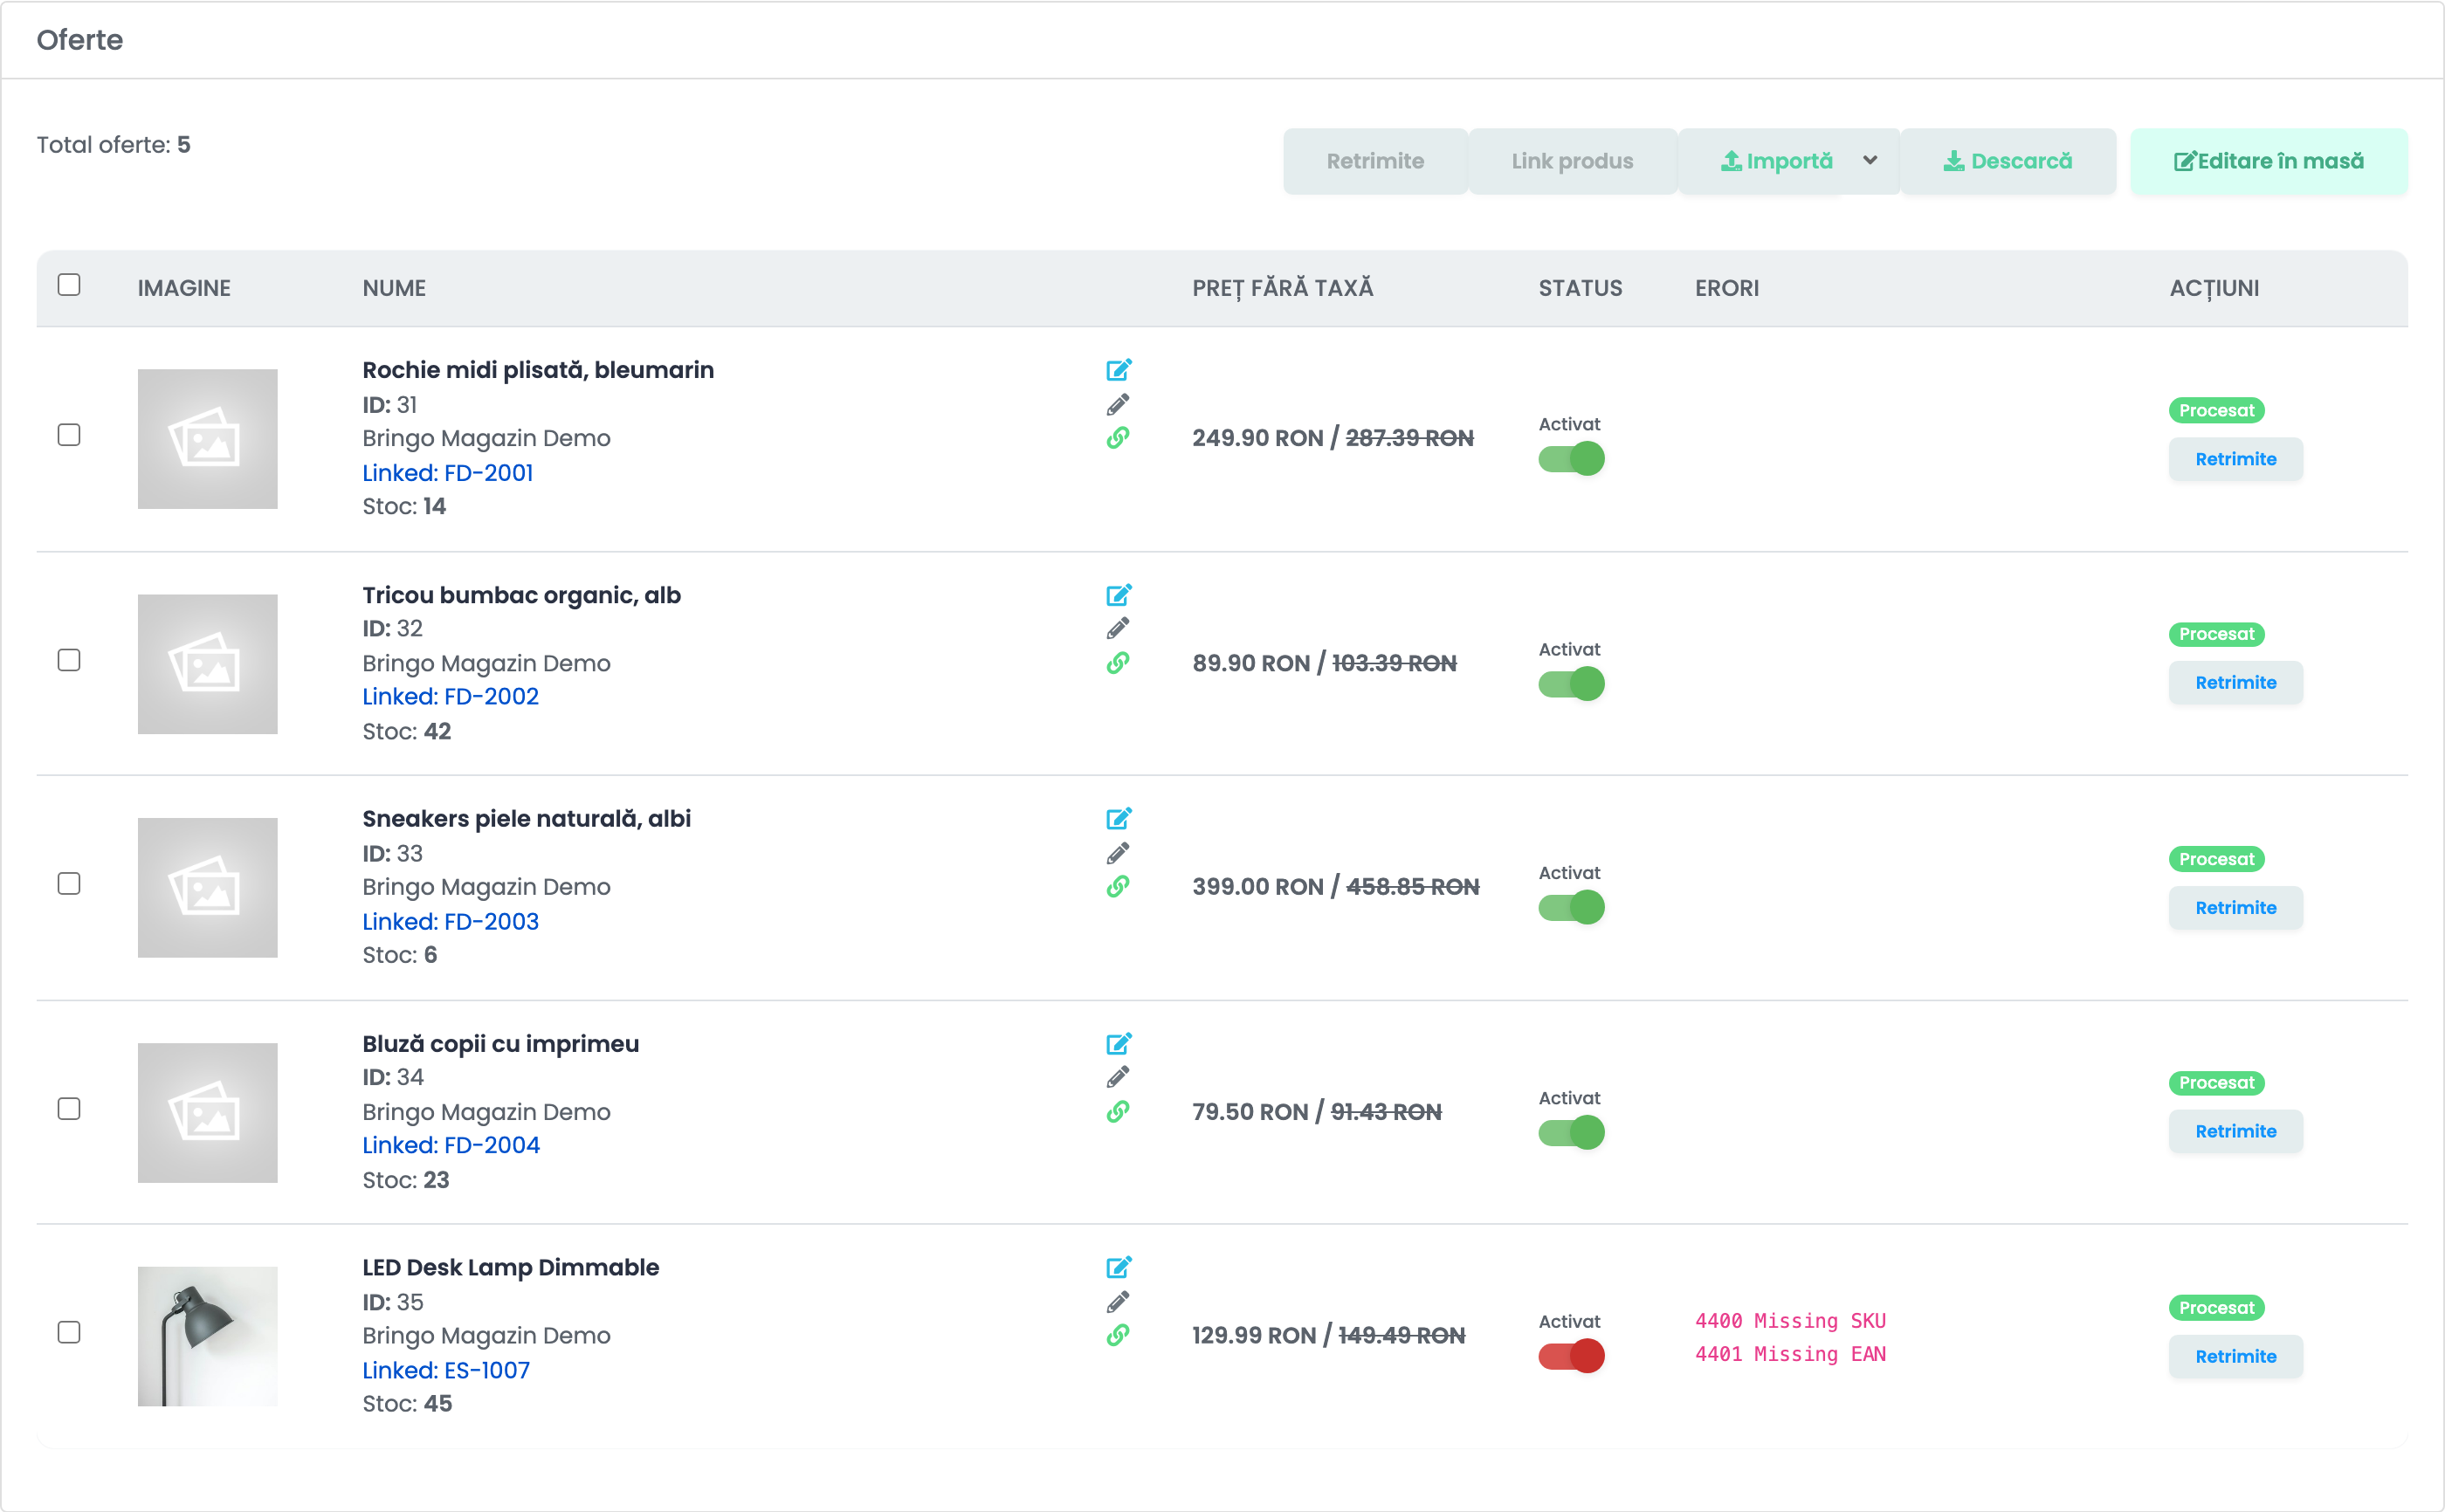Click green link icon for Sneakers piele naturală
This screenshot has width=2445, height=1512.
coord(1118,886)
